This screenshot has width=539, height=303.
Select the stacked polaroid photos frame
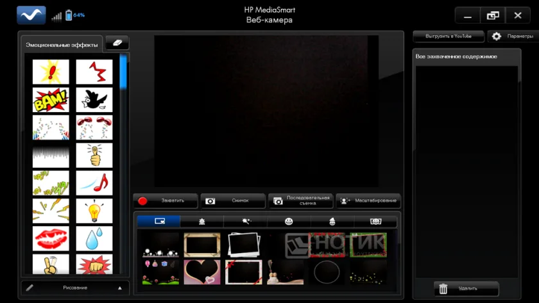[x=244, y=245]
